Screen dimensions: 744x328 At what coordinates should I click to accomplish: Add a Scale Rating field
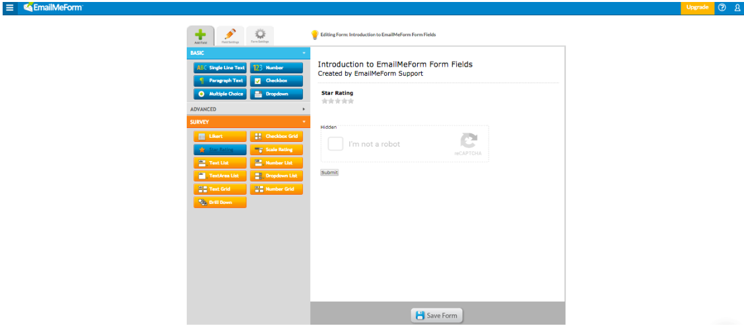(277, 150)
